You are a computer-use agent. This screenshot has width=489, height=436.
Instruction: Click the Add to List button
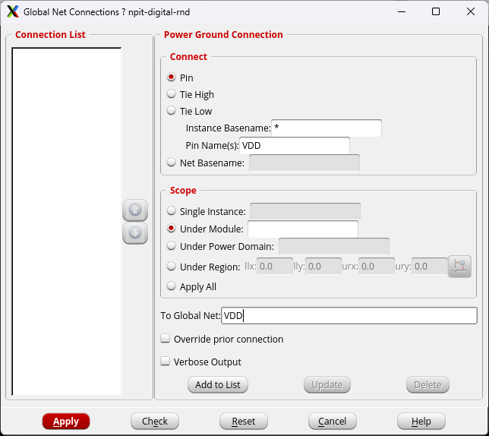coord(218,384)
